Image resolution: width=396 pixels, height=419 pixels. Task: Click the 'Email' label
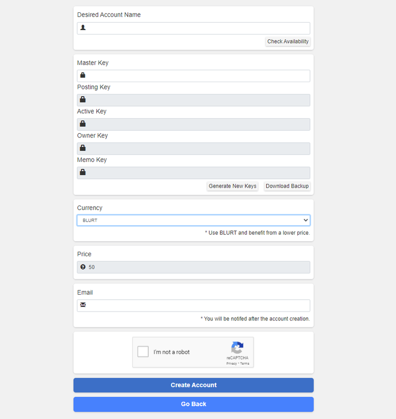tap(85, 292)
